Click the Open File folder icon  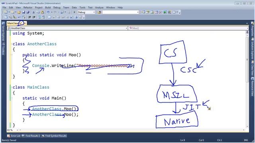[19, 12]
